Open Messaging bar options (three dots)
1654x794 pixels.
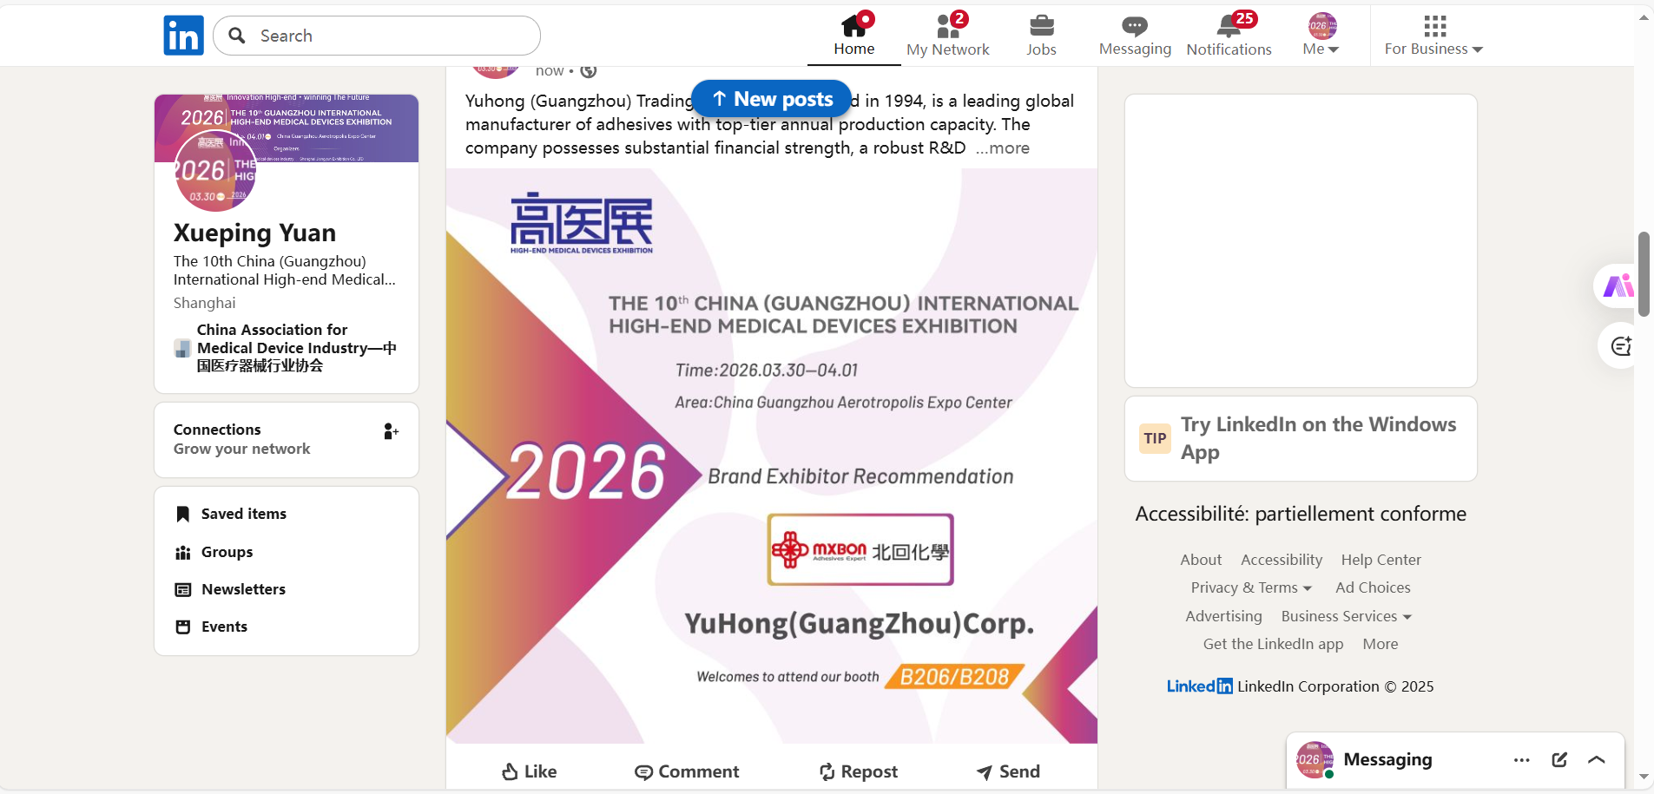(x=1521, y=760)
